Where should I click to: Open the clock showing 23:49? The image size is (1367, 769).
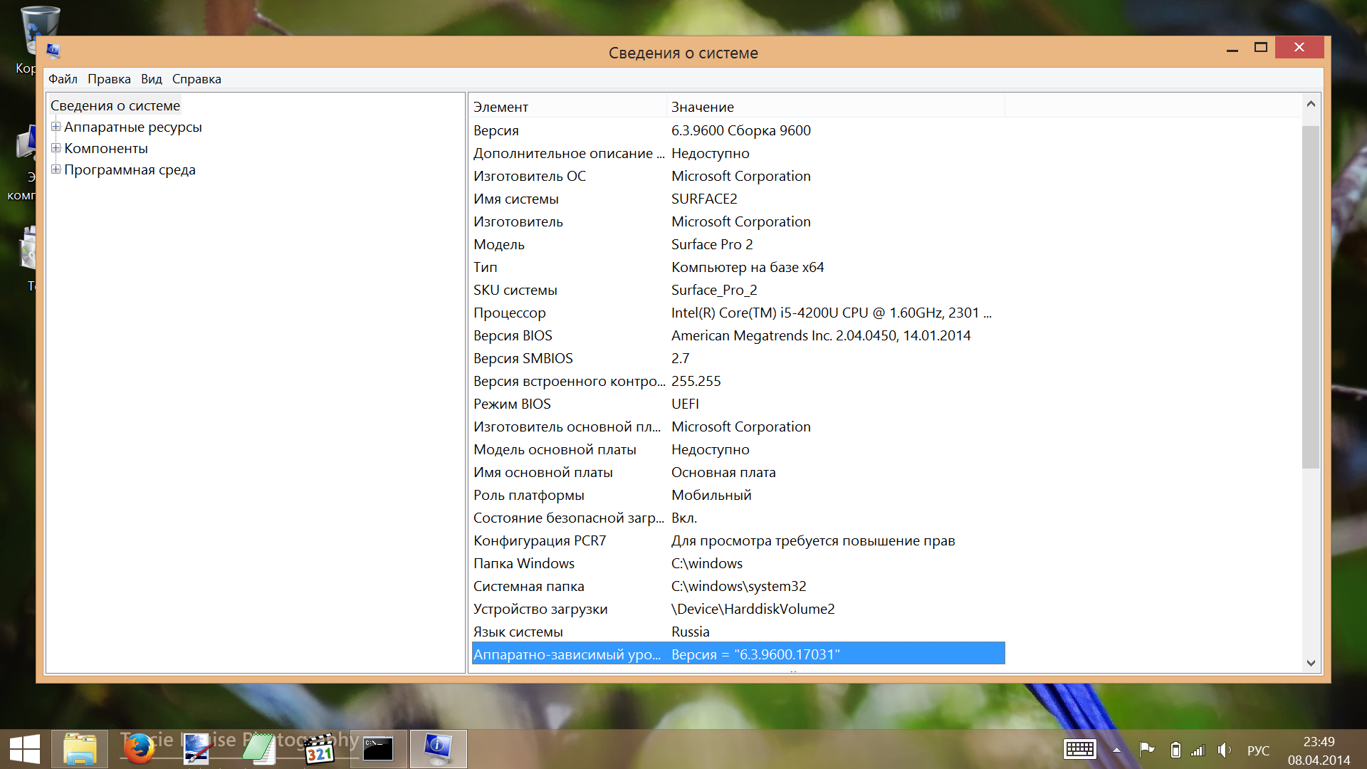pyautogui.click(x=1319, y=742)
